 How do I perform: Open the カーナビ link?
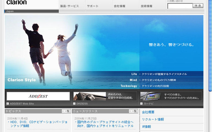click(x=148, y=104)
